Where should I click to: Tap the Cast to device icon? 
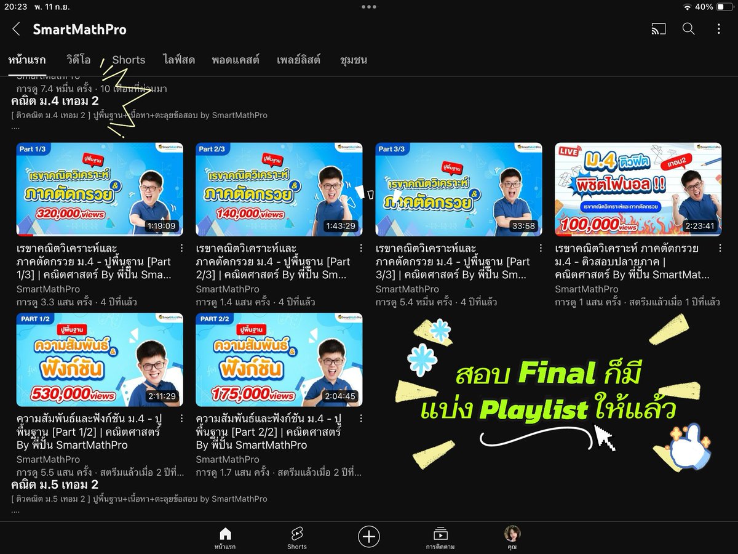658,29
